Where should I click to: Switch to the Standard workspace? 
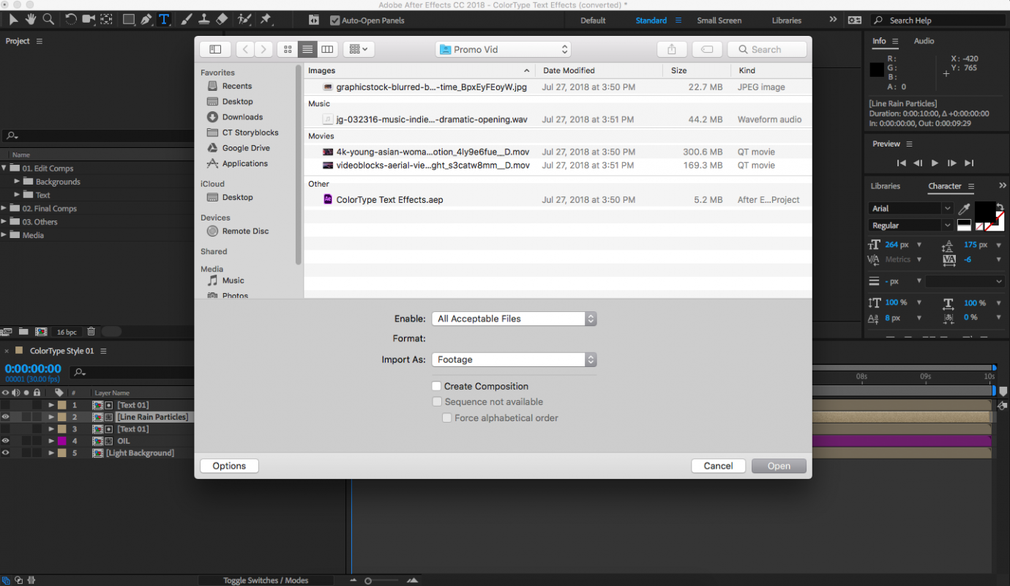651,21
